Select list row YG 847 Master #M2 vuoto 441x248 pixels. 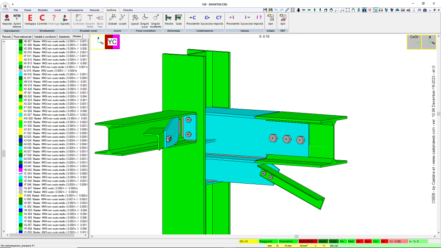(x=51, y=188)
